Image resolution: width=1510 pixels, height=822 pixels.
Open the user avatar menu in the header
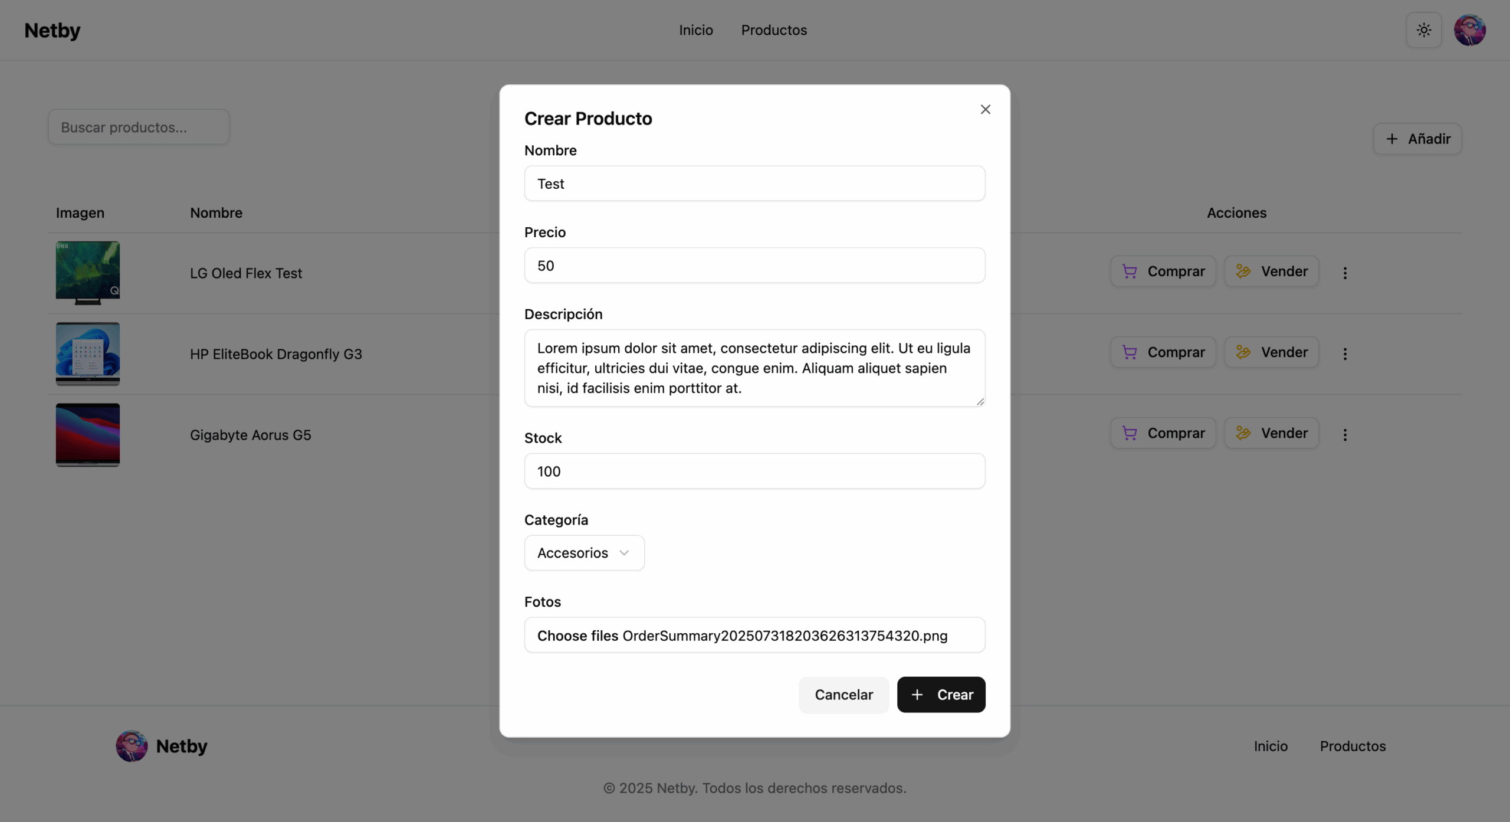[x=1469, y=30]
